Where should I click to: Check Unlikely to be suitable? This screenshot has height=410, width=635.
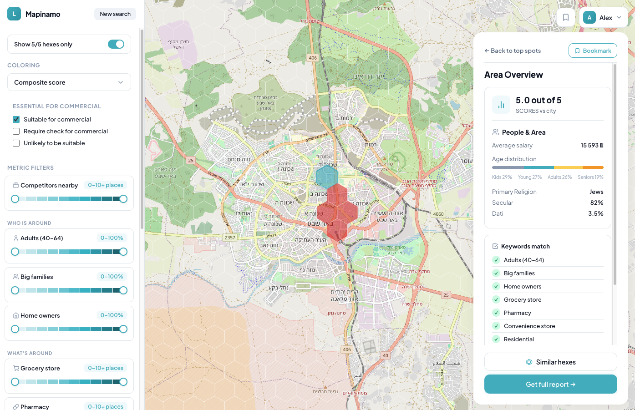tap(16, 143)
